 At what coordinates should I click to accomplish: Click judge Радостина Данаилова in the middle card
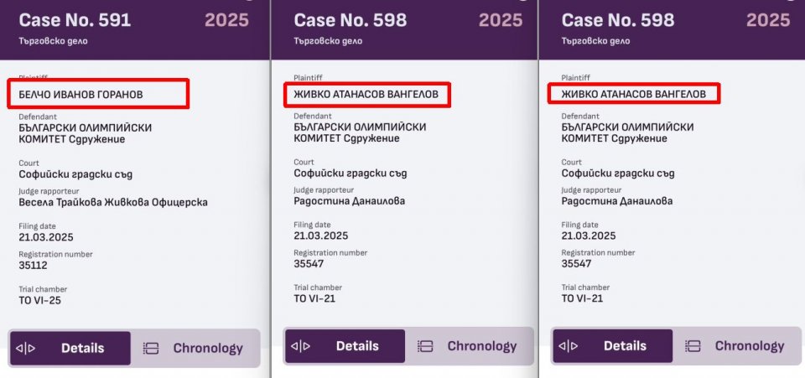(x=349, y=201)
